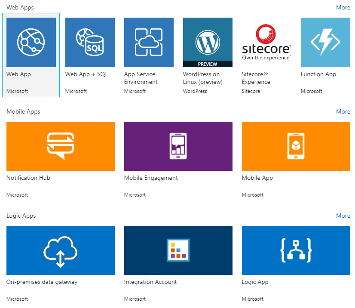Select the Function App lightning icon
Viewport: 355px width, 308px height.
click(325, 42)
